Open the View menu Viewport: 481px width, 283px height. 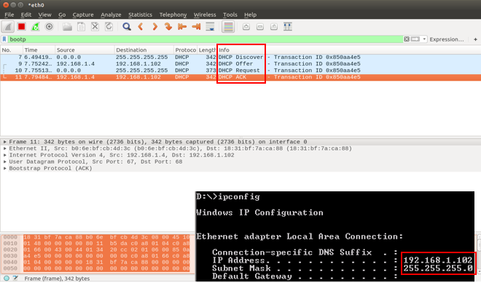coord(44,15)
